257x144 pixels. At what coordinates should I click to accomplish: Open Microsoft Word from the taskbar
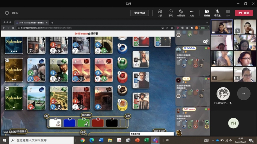tap(101, 140)
